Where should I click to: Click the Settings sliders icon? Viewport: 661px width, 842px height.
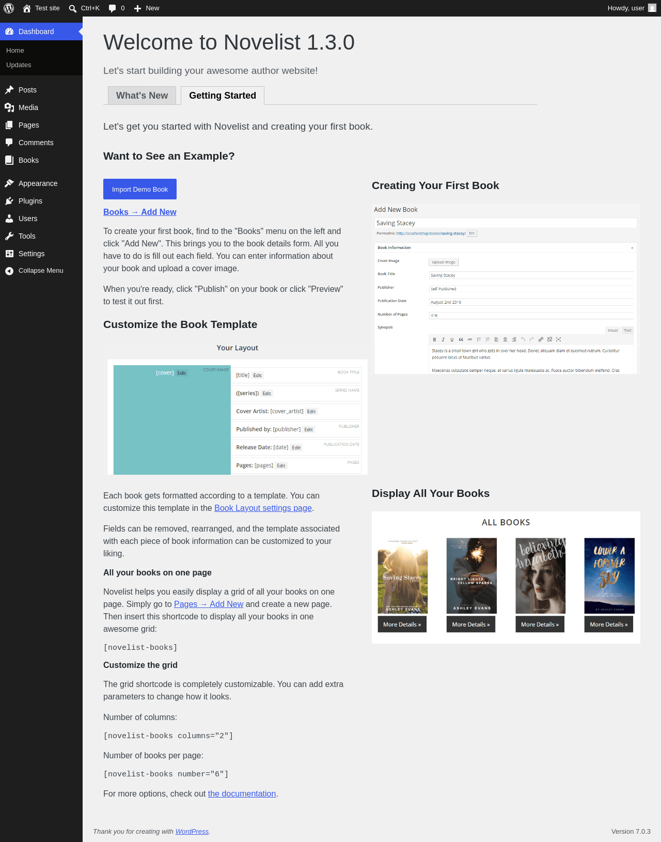click(9, 254)
